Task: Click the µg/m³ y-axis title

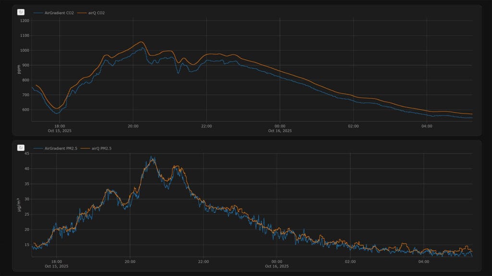Action: tap(19, 205)
